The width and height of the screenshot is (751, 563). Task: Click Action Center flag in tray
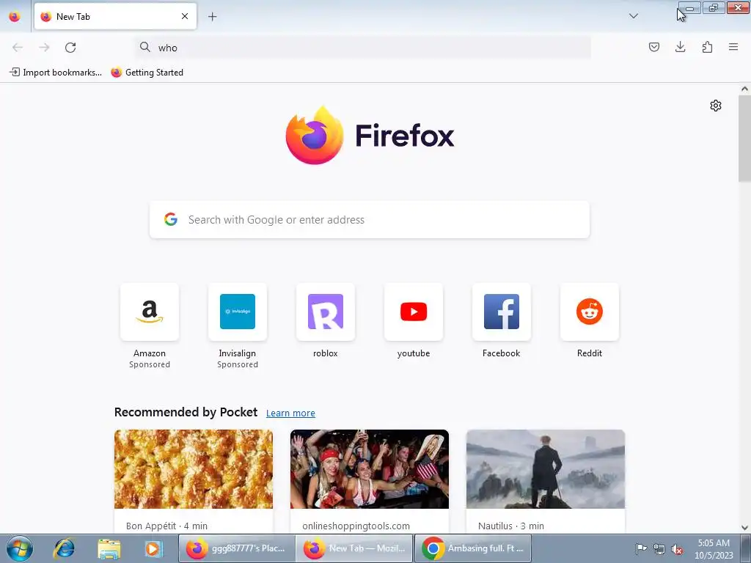[x=641, y=549]
